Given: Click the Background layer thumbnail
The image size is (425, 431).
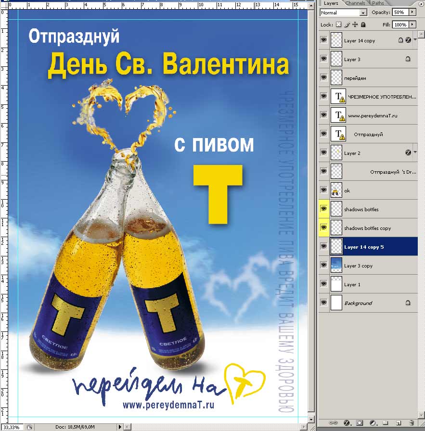Looking at the screenshot, I should 336,303.
